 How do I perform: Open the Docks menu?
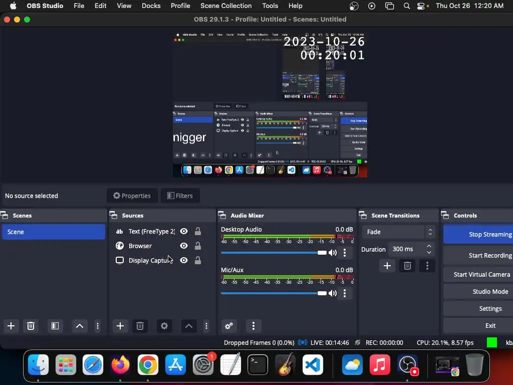(x=151, y=6)
